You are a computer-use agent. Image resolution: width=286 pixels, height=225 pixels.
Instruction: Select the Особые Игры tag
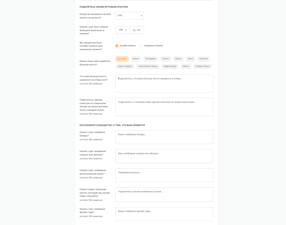202,66
